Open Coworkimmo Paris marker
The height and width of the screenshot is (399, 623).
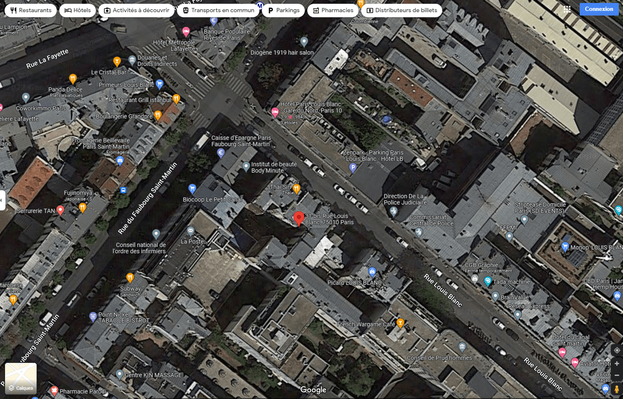26,98
